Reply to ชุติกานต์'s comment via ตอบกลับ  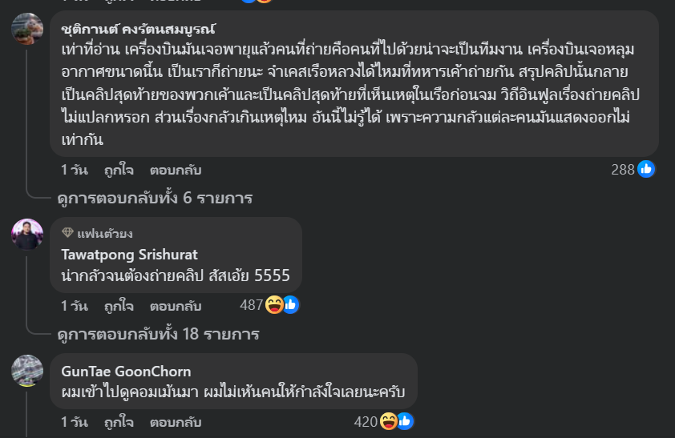(176, 171)
